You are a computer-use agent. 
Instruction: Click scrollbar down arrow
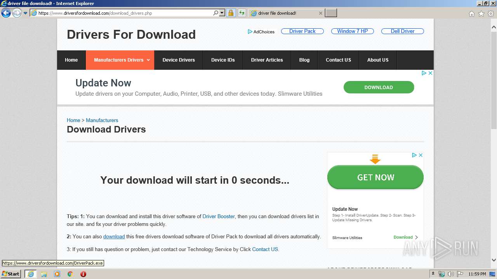[494, 260]
